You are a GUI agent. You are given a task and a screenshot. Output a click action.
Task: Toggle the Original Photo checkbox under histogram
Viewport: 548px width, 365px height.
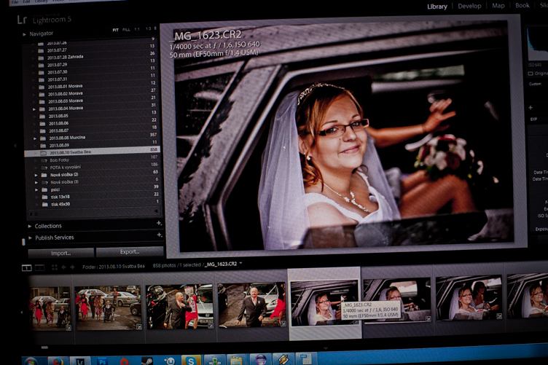[x=531, y=74]
